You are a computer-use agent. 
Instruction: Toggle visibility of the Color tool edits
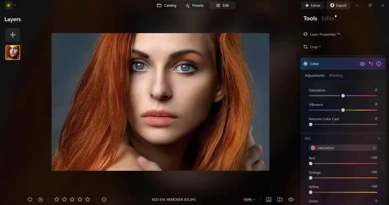362,63
